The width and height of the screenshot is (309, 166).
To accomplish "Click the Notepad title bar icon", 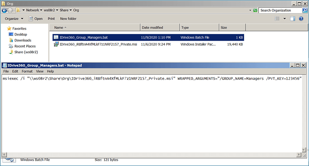I will click(x=5, y=65).
